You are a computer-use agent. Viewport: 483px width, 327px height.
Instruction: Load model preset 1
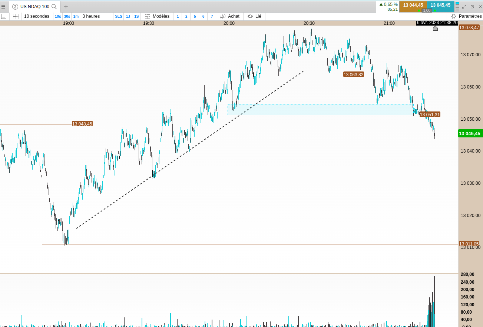click(178, 16)
